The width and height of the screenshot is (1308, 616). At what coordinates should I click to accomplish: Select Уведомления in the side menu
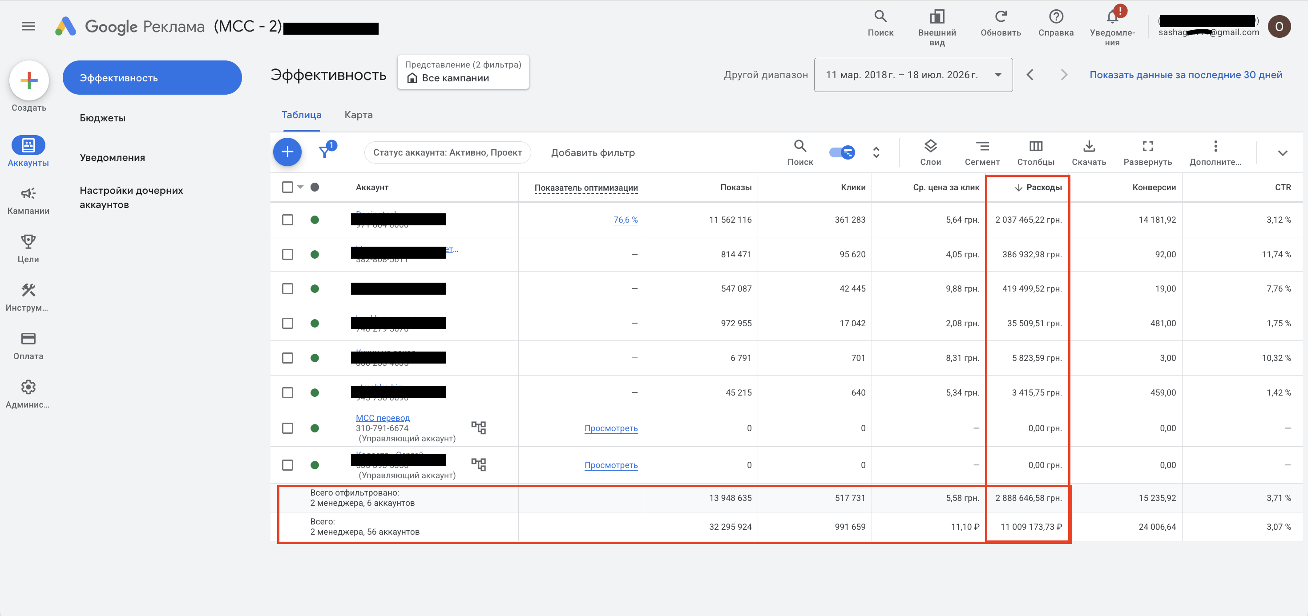(x=112, y=158)
